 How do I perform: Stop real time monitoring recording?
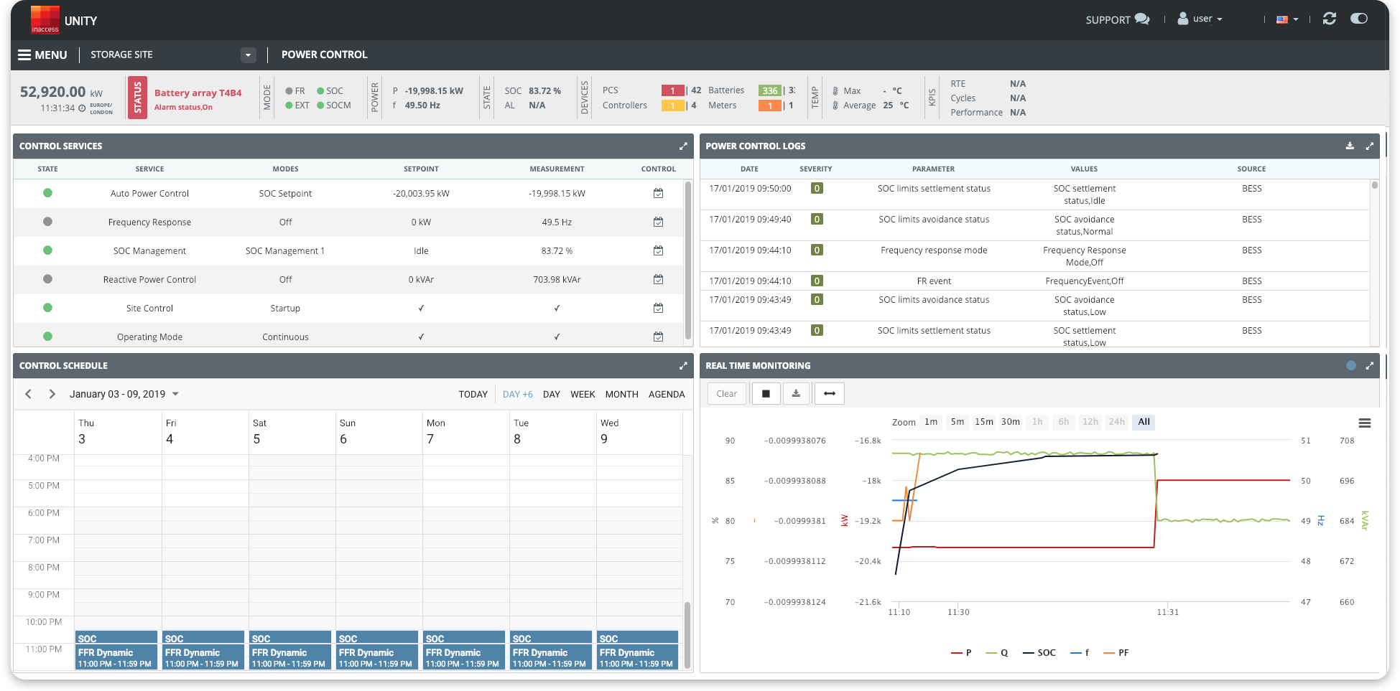coord(766,394)
